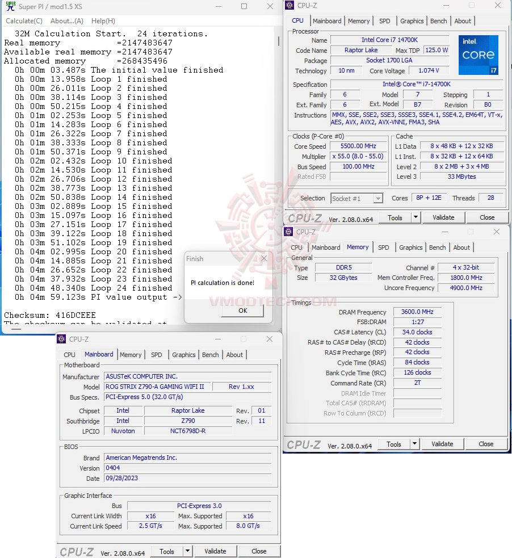Open the About..(A) menu in Super PI
The height and width of the screenshot is (558, 512).
point(67,21)
